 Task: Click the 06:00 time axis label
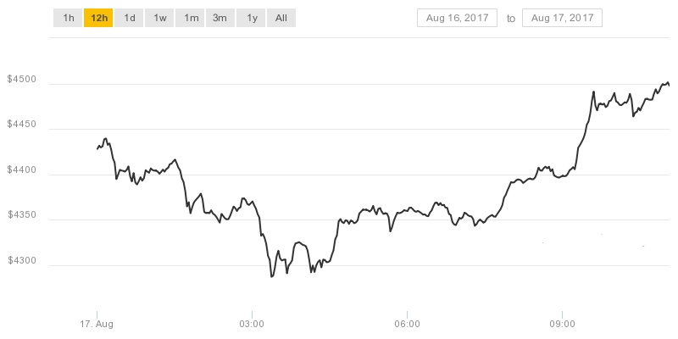click(408, 324)
